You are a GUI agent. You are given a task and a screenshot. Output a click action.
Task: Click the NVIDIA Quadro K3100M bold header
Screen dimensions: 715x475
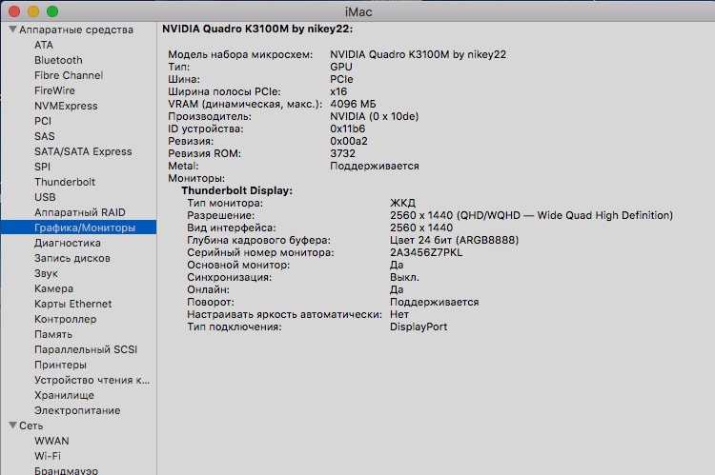tap(257, 29)
